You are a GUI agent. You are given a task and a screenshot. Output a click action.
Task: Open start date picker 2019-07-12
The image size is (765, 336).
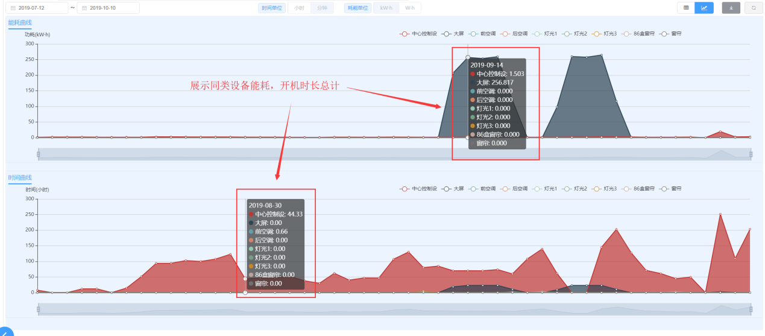coord(40,8)
